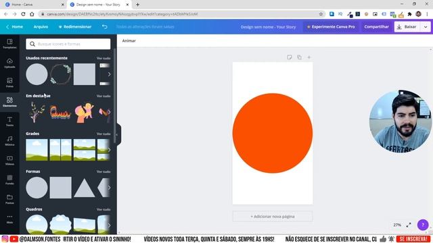Open the Pastas folders panel

pyautogui.click(x=9, y=199)
